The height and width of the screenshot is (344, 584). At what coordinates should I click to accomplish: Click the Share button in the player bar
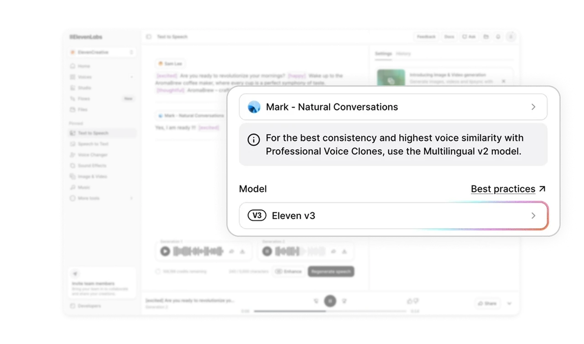(487, 303)
